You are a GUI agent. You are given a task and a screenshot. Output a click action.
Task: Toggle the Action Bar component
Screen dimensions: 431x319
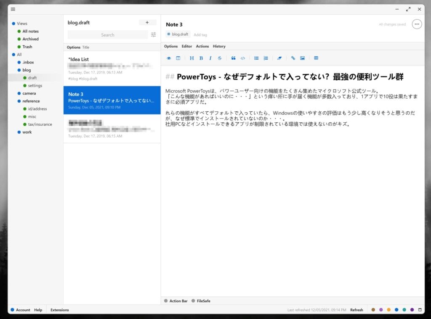pyautogui.click(x=176, y=301)
